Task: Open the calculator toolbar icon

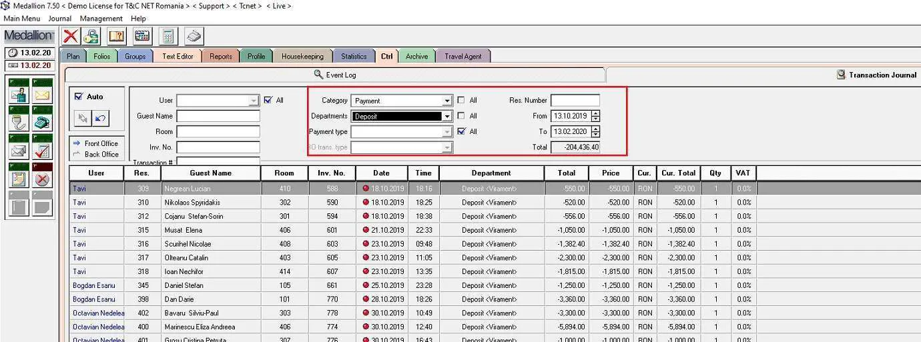Action: (x=168, y=36)
